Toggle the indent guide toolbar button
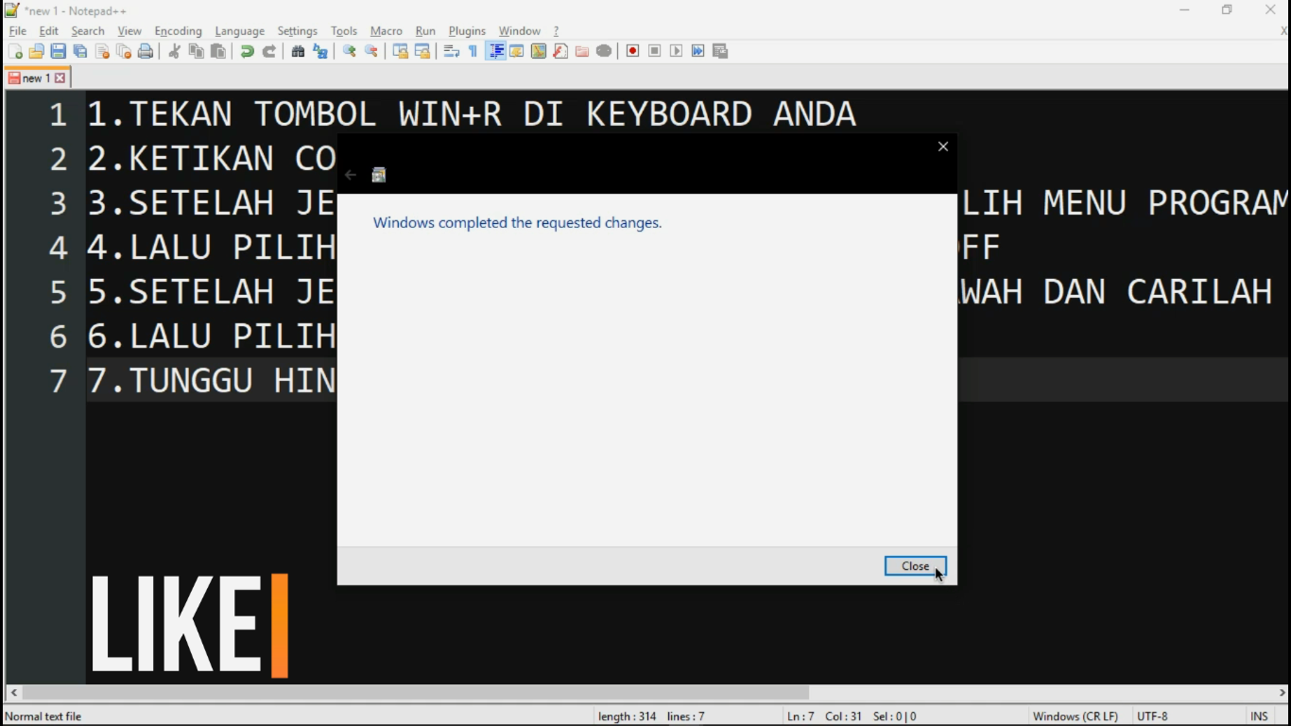This screenshot has width=1291, height=726. tap(495, 51)
